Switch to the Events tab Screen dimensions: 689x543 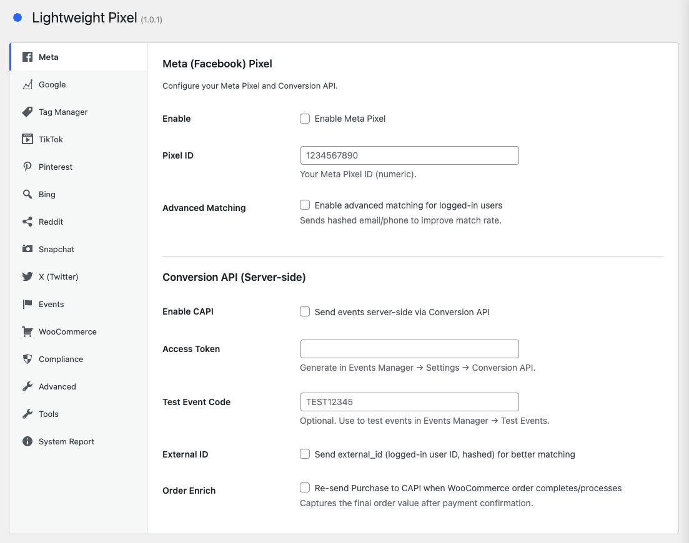(51, 305)
